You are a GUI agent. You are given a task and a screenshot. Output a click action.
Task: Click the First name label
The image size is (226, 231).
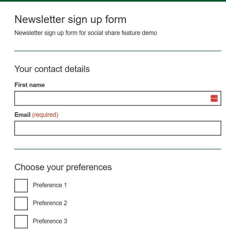29,85
